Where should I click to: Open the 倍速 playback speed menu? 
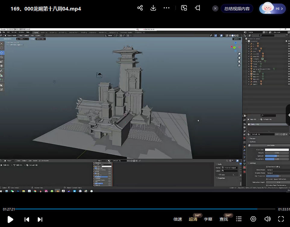coord(178,219)
